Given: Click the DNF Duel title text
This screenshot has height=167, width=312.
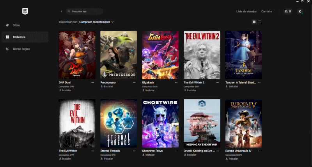Looking at the screenshot, I should (x=65, y=83).
